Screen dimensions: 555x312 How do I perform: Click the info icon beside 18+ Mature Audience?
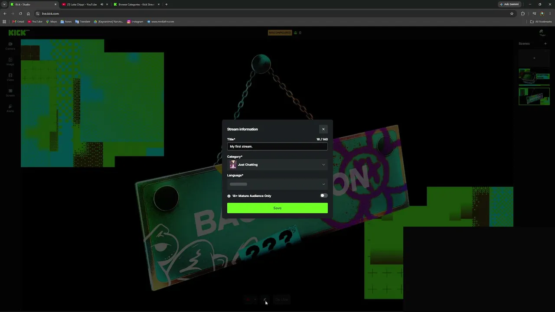tap(229, 196)
